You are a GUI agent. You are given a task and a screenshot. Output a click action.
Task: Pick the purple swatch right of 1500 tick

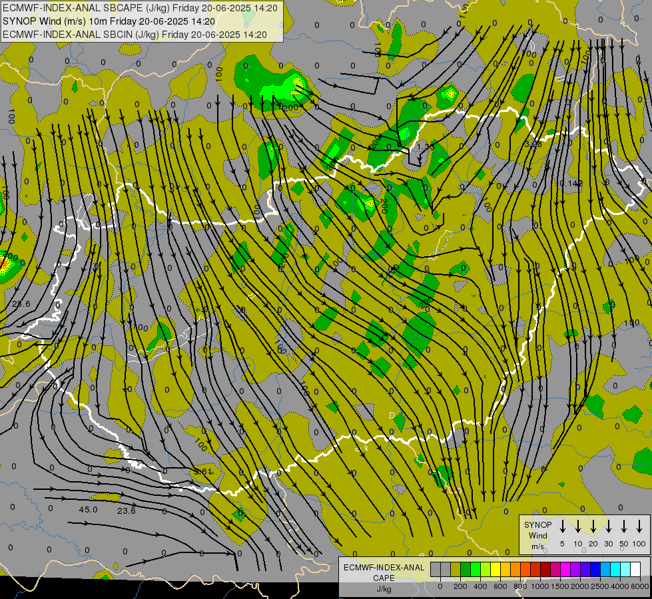(x=576, y=569)
